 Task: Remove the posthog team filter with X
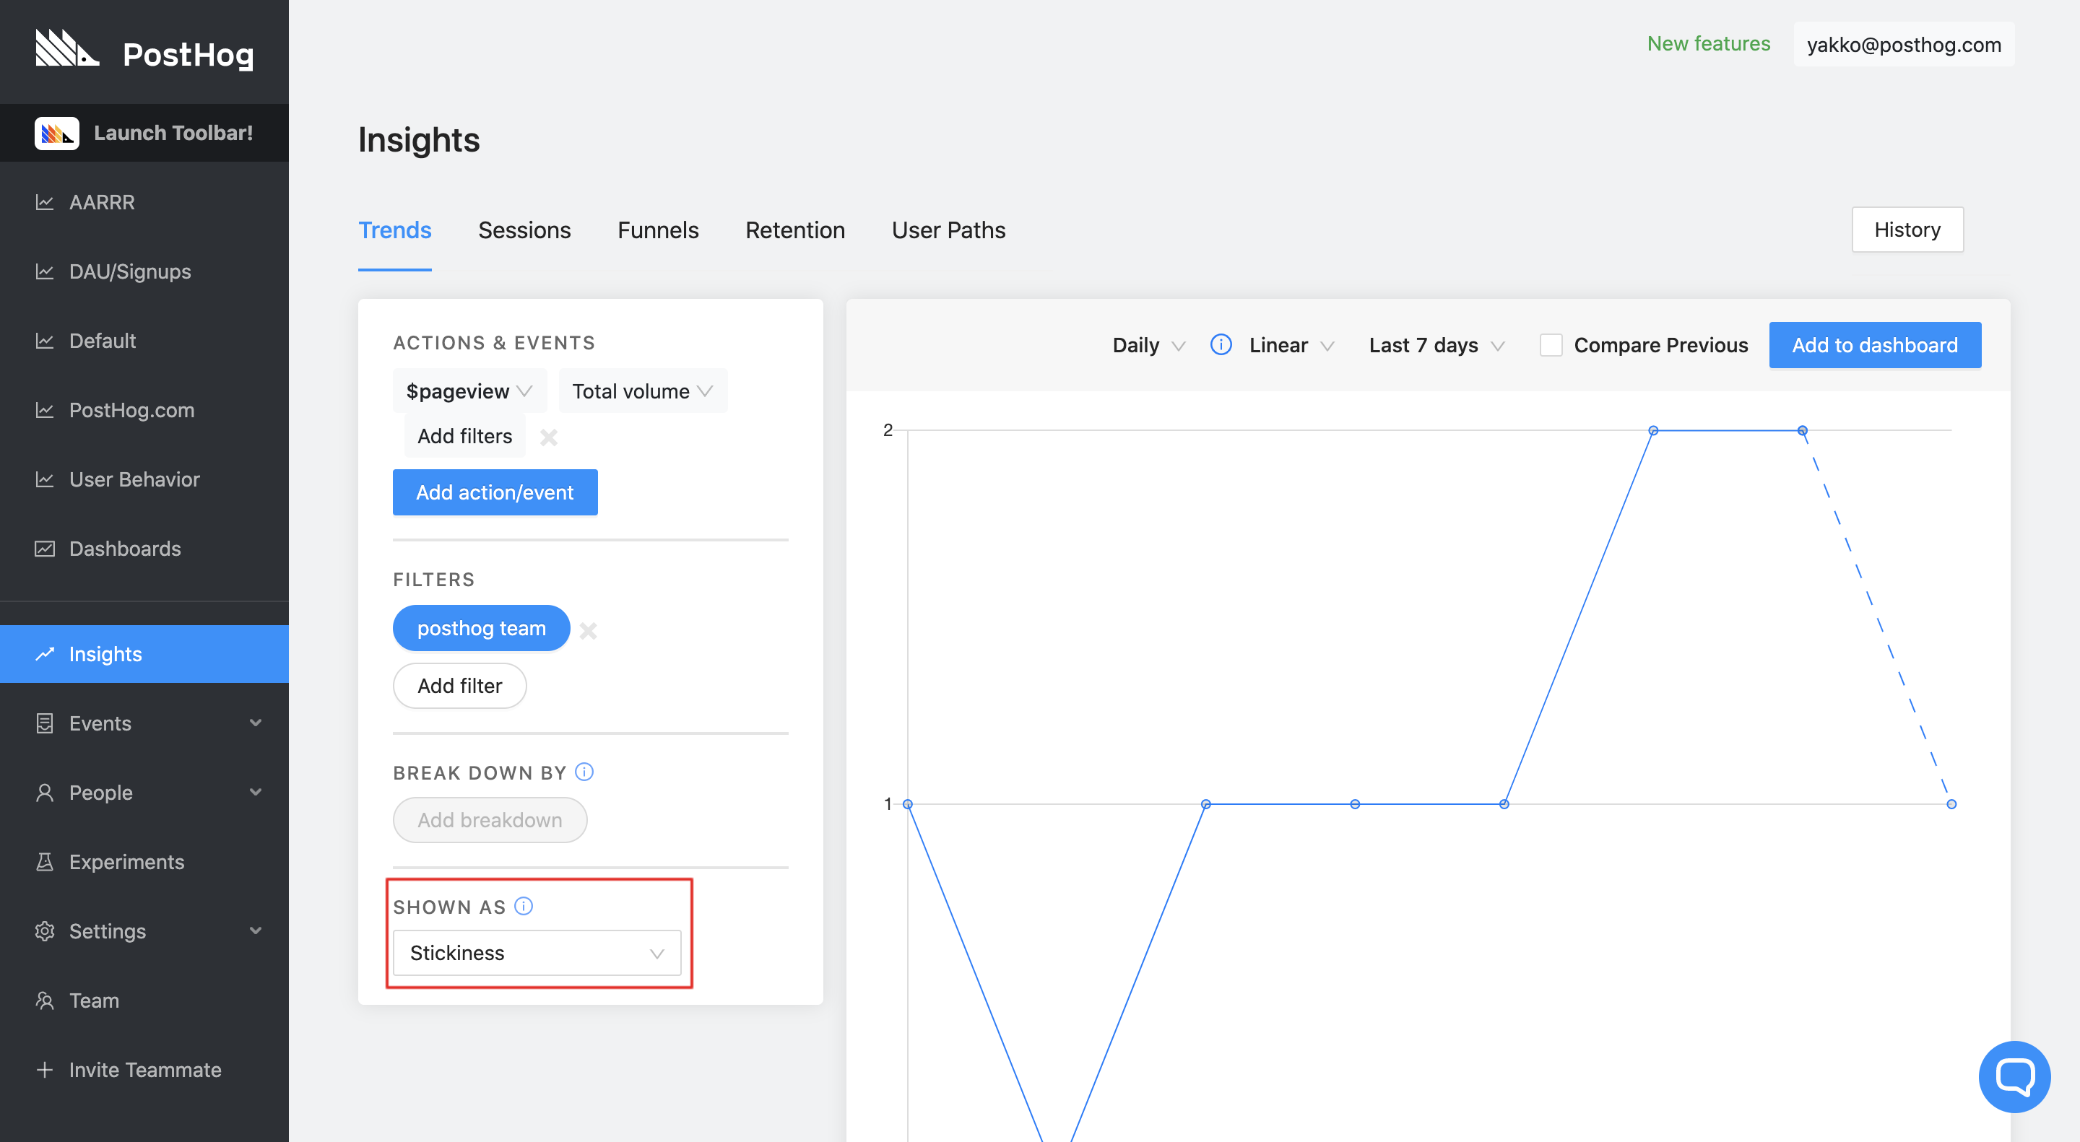tap(589, 630)
